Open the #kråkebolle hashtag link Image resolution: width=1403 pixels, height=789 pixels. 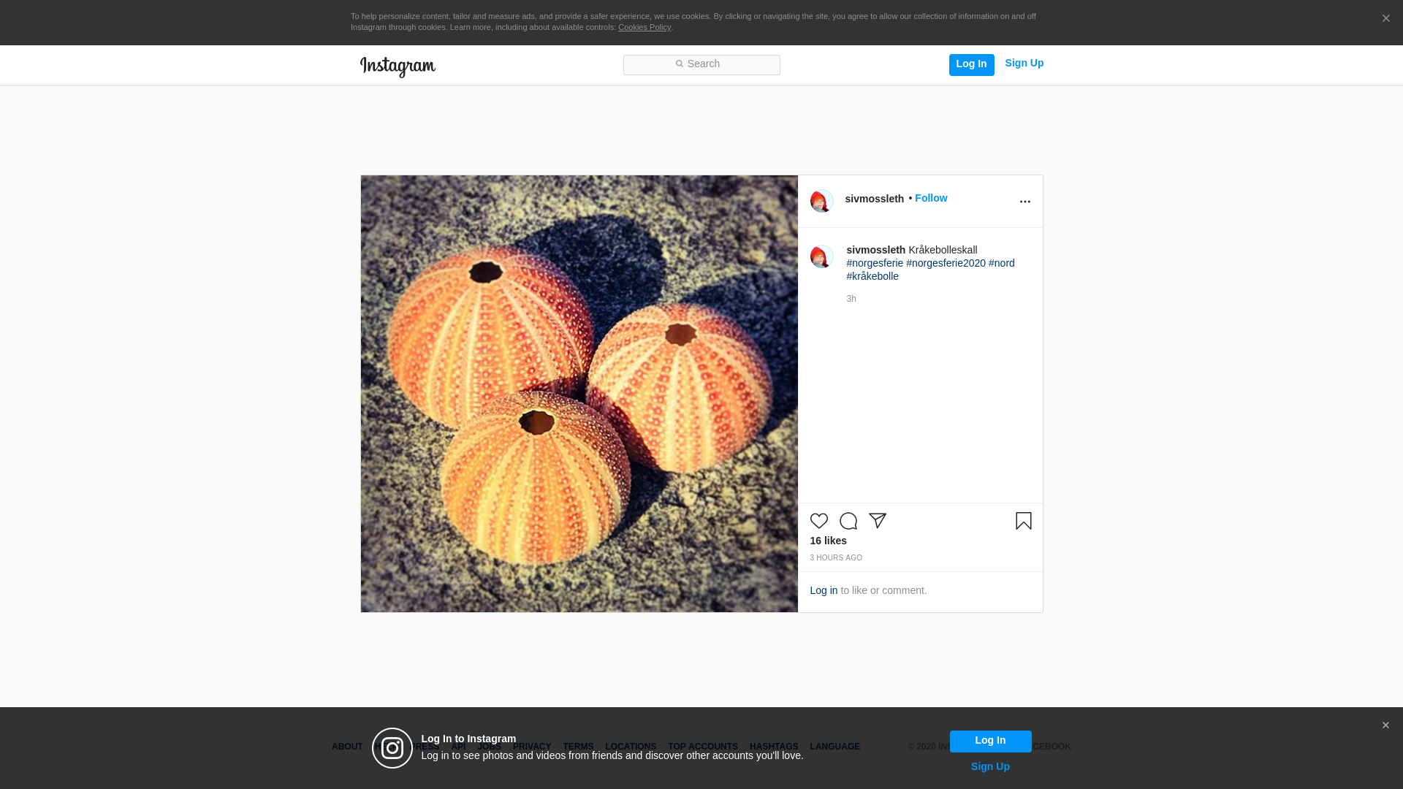[x=872, y=276]
